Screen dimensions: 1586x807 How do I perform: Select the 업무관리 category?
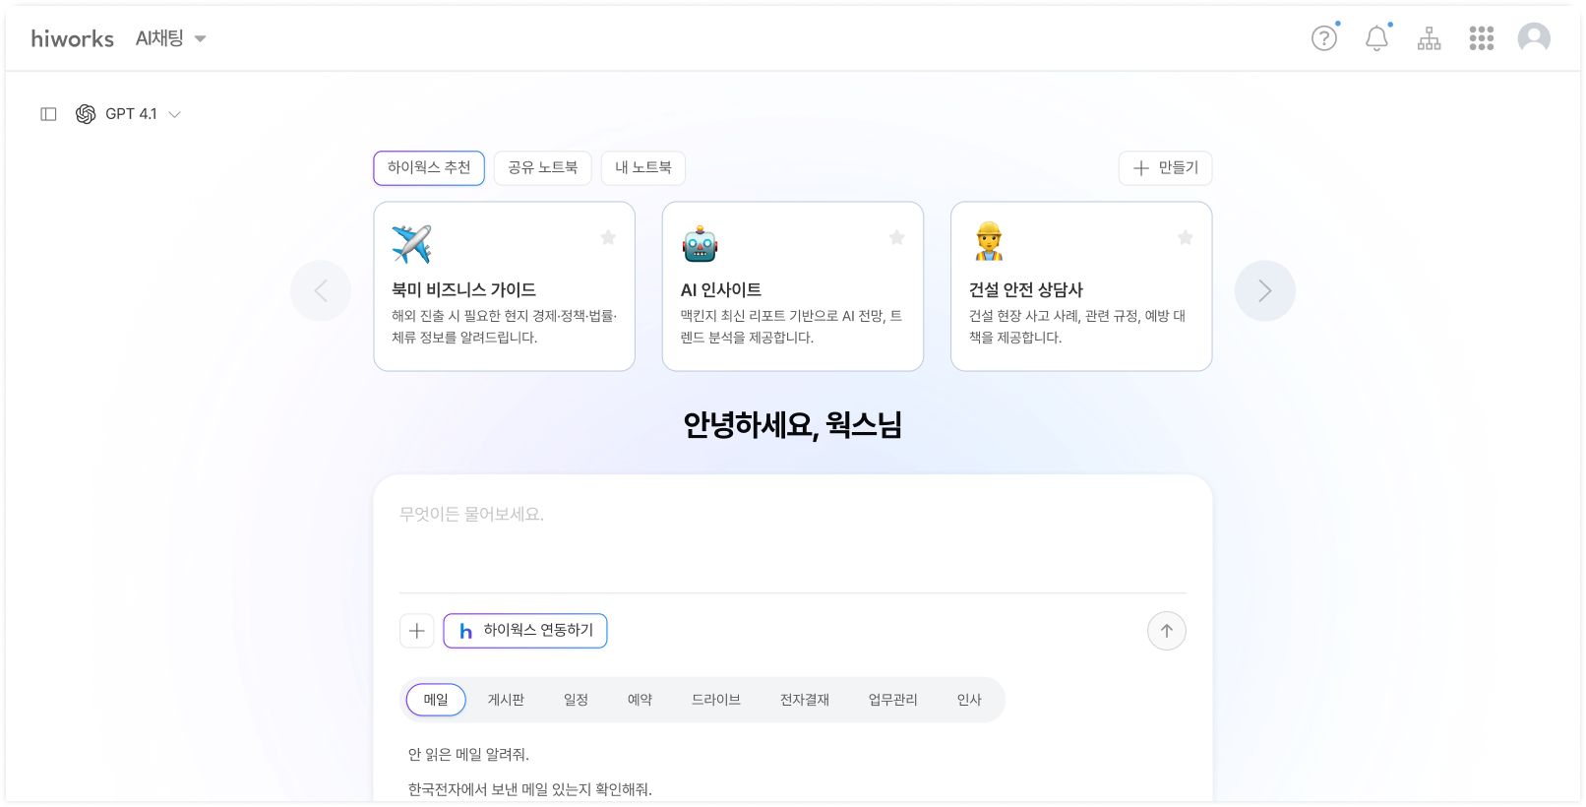pyautogui.click(x=892, y=700)
